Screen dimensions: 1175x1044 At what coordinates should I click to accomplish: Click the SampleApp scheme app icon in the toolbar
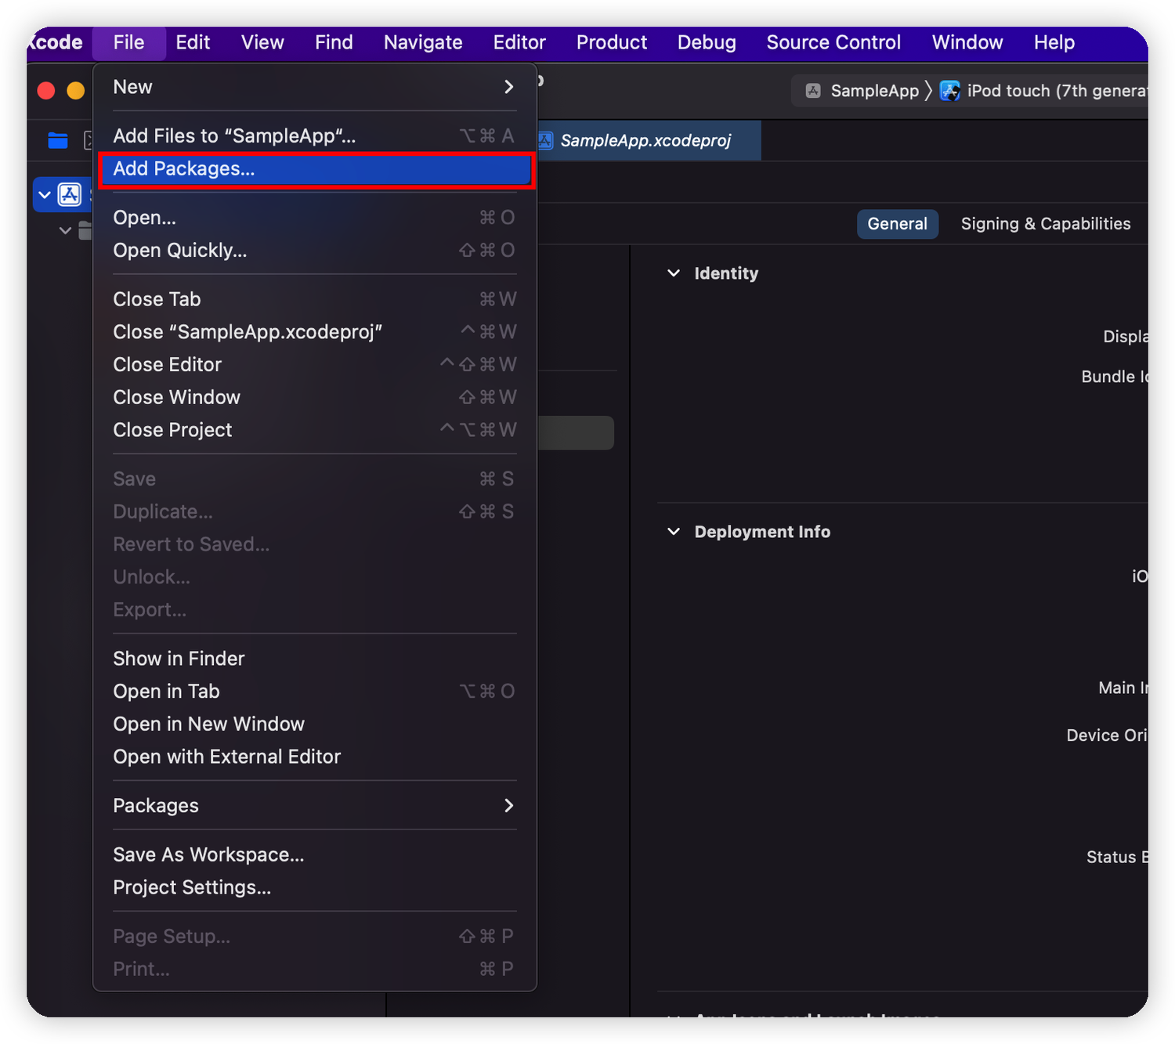(x=813, y=91)
